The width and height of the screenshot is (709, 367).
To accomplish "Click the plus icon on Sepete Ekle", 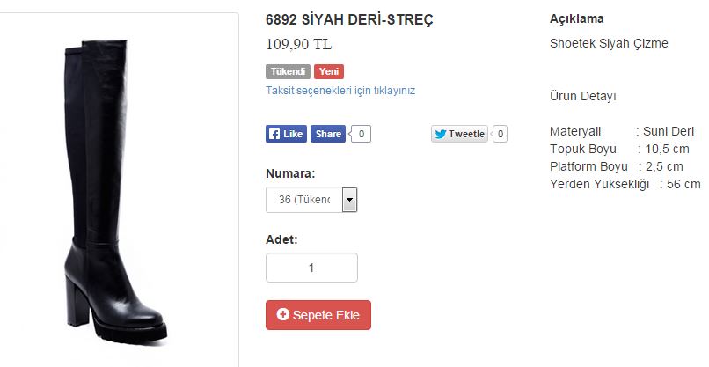I will (283, 314).
